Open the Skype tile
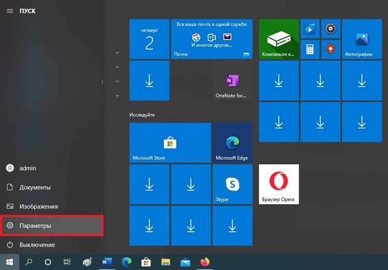388x270 pixels. (232, 184)
